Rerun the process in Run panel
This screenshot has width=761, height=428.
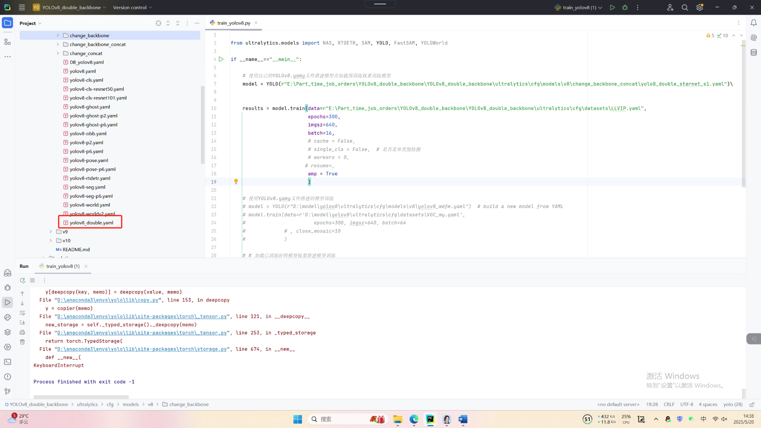tap(23, 280)
